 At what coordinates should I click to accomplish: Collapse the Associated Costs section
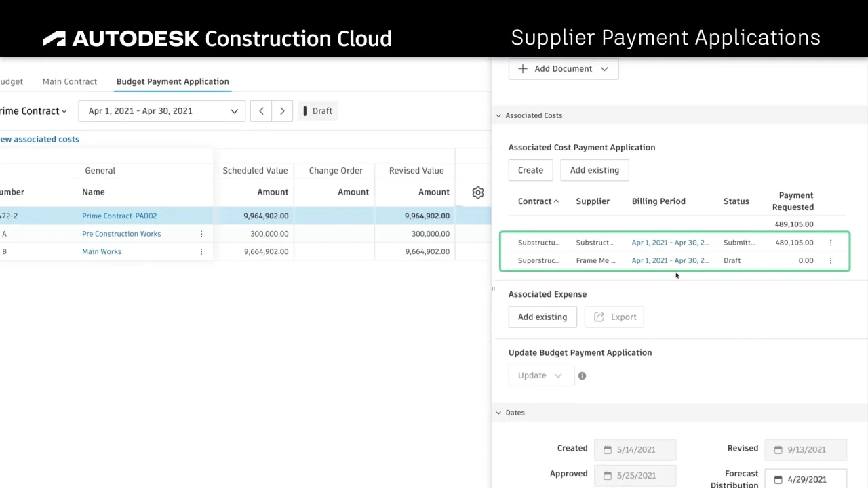[x=498, y=115]
